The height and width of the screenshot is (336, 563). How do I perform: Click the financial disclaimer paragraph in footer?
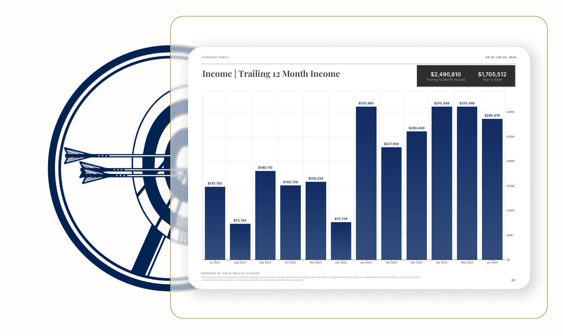click(311, 279)
